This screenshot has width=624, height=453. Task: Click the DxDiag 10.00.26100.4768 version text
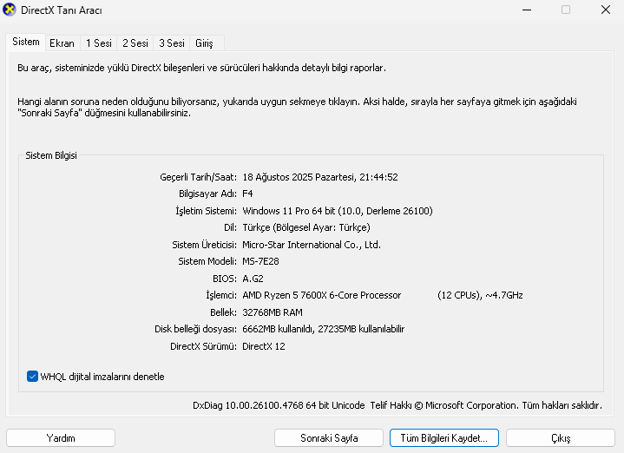(279, 405)
